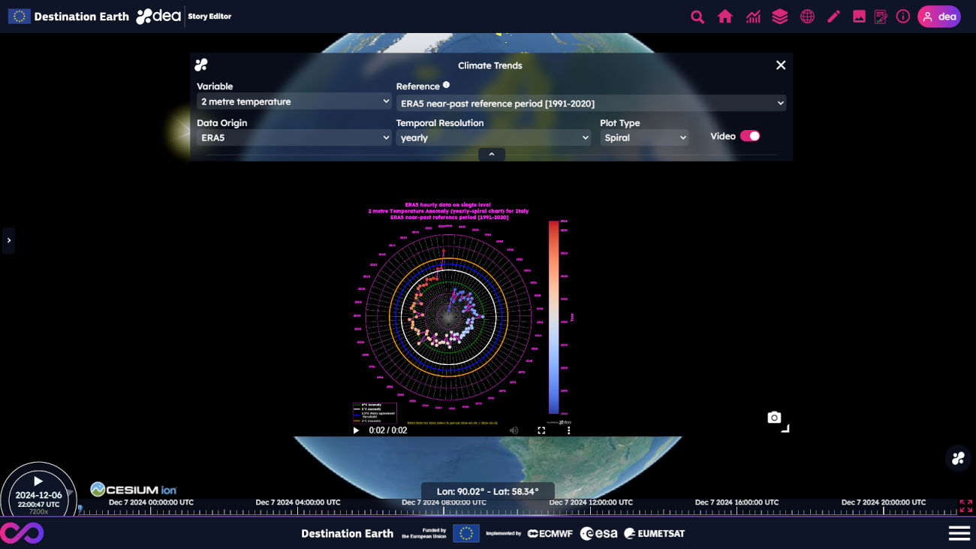Mute the video player sound
The width and height of the screenshot is (976, 549).
tap(514, 430)
